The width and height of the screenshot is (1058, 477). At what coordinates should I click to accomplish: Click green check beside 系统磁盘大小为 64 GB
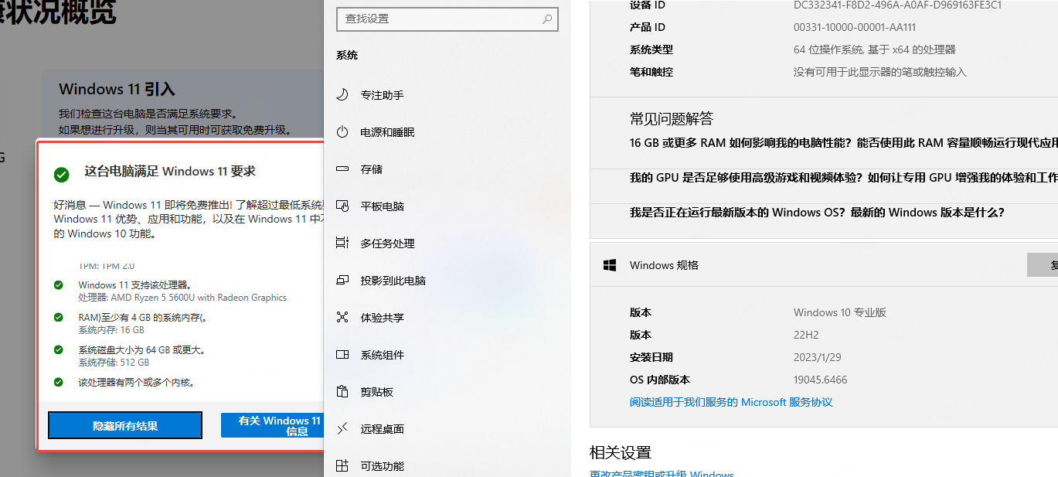pyautogui.click(x=59, y=349)
